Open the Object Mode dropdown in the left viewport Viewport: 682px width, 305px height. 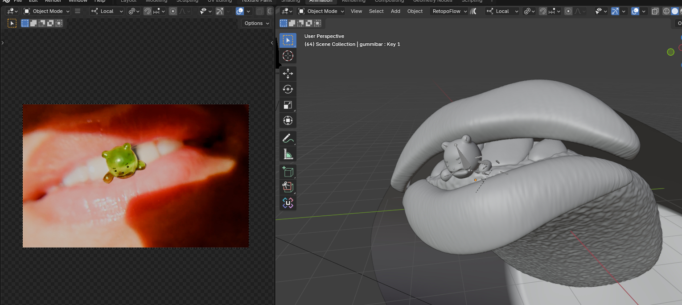pyautogui.click(x=46, y=11)
